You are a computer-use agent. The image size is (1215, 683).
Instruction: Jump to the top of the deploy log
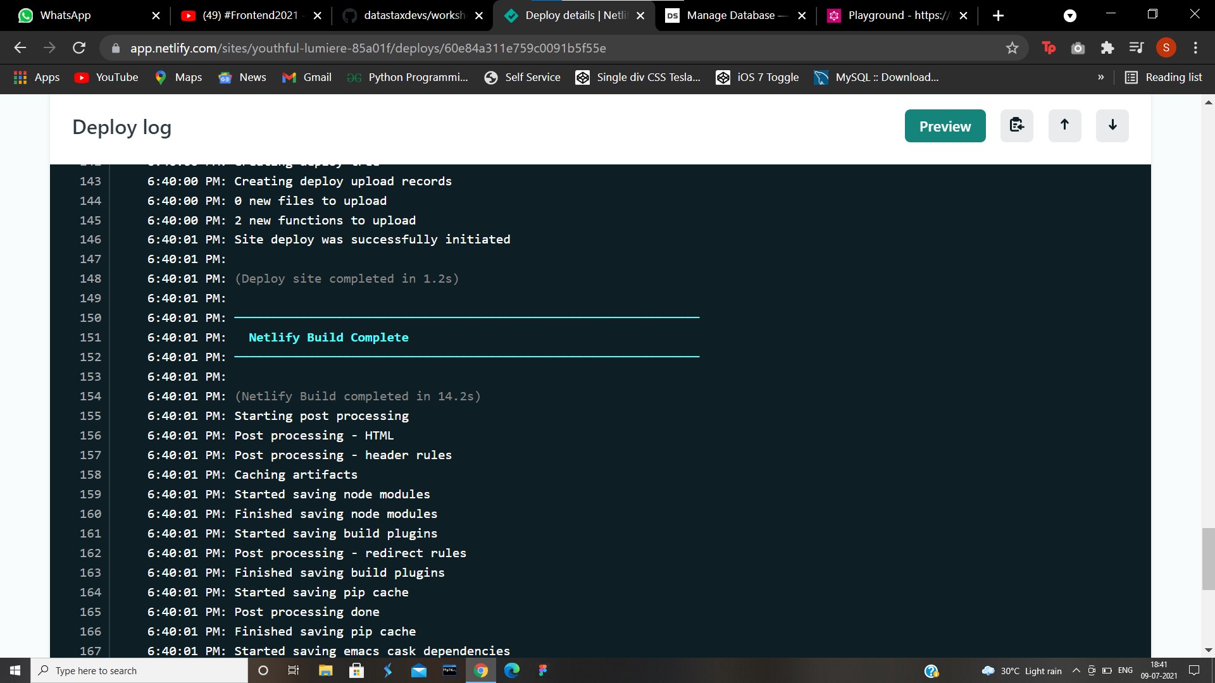pyautogui.click(x=1065, y=126)
